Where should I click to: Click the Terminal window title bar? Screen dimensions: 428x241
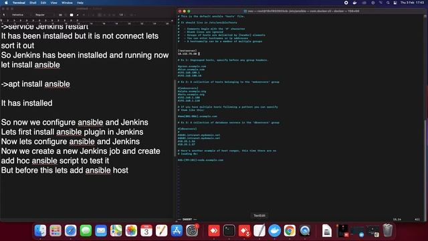tap(301, 11)
